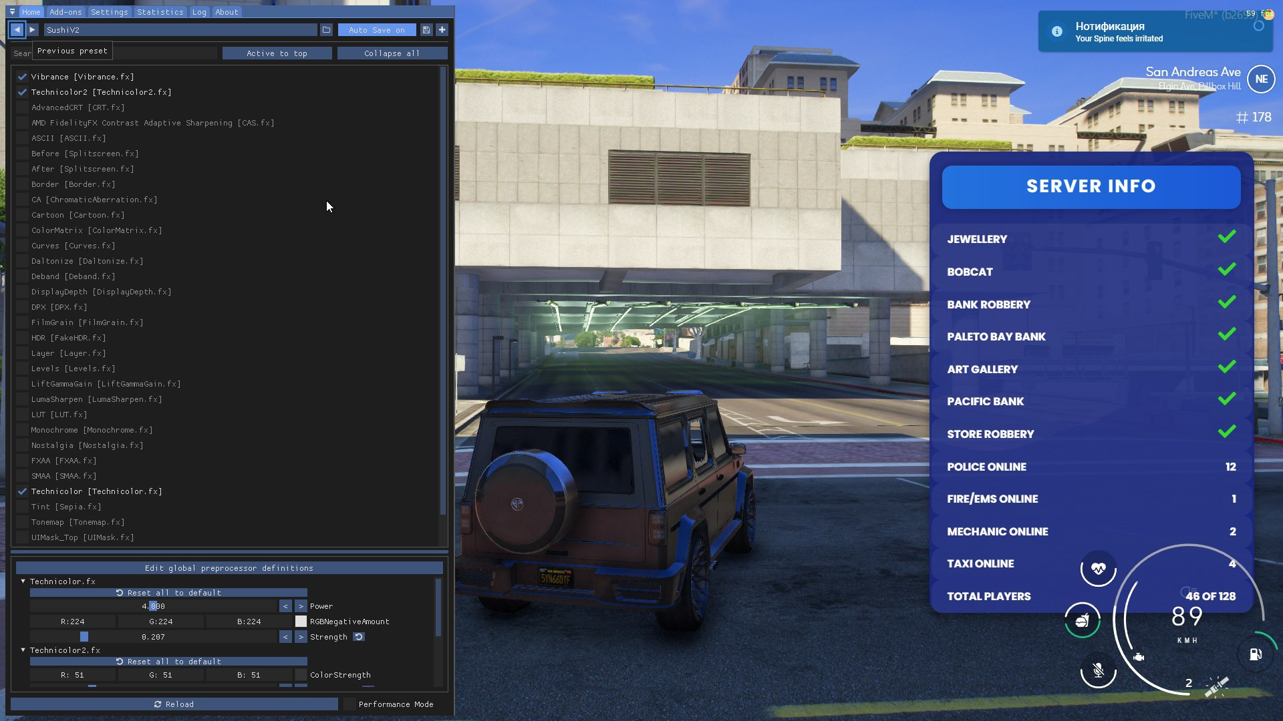
Task: Click the info icon in the notification
Action: coord(1057,31)
